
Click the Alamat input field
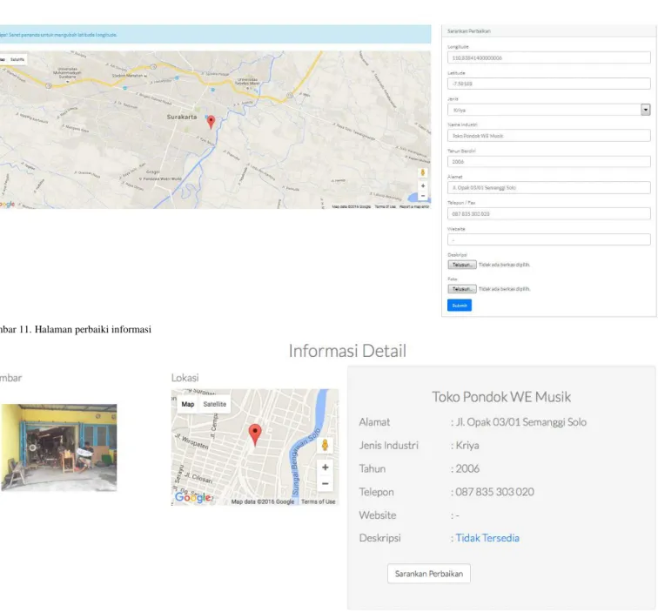click(x=548, y=188)
